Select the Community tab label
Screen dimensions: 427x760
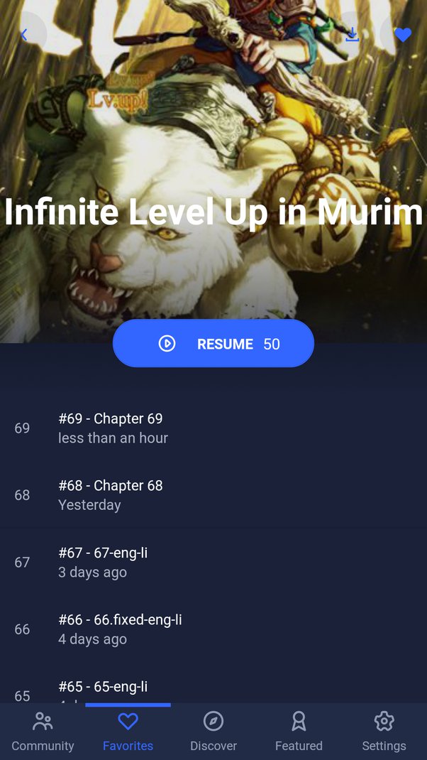coord(43,746)
